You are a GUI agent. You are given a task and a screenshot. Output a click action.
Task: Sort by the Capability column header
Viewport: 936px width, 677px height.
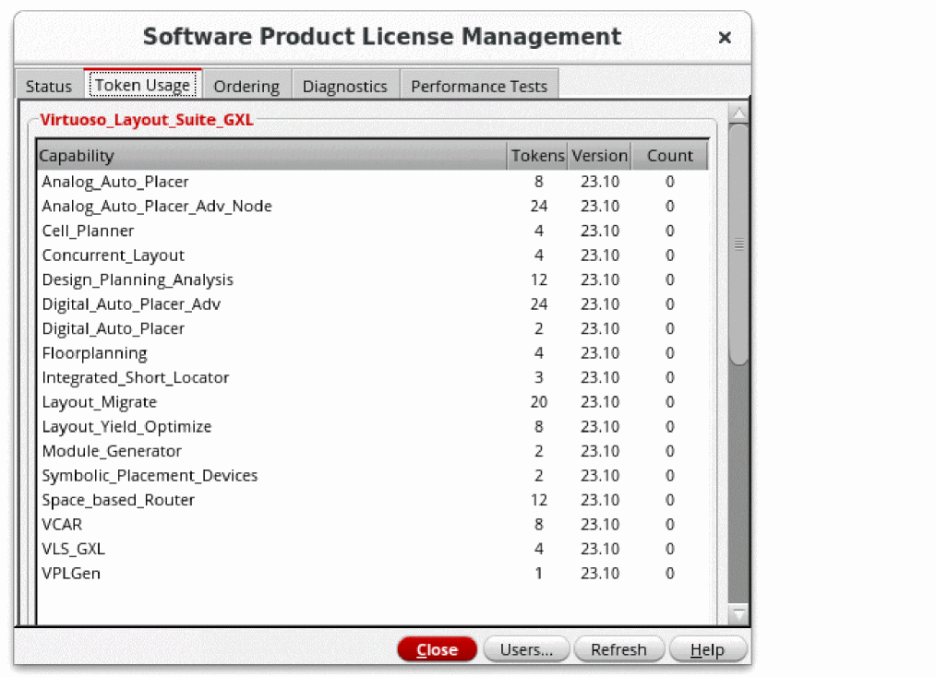tap(271, 156)
